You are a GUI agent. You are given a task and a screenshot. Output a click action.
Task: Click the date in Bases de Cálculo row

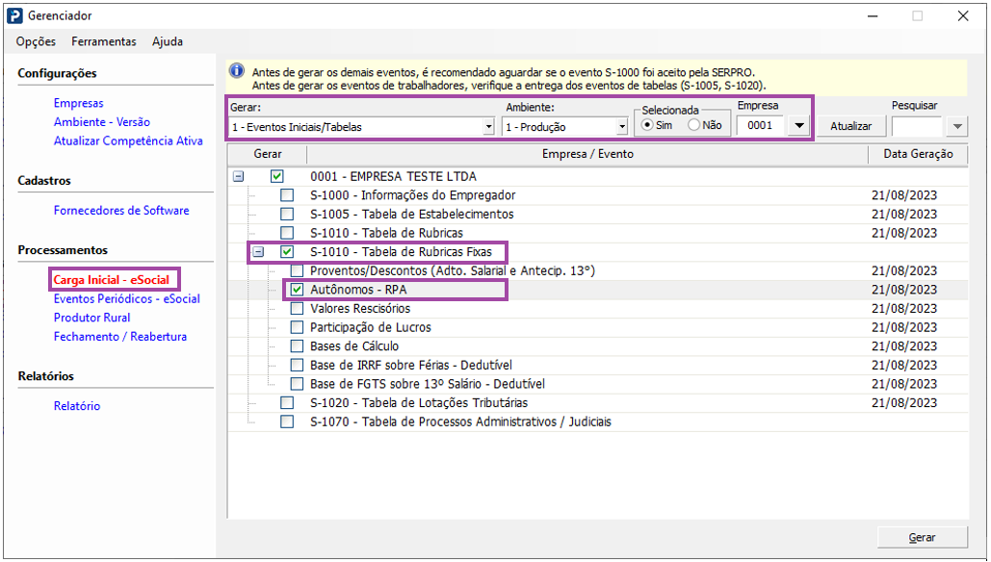point(903,346)
